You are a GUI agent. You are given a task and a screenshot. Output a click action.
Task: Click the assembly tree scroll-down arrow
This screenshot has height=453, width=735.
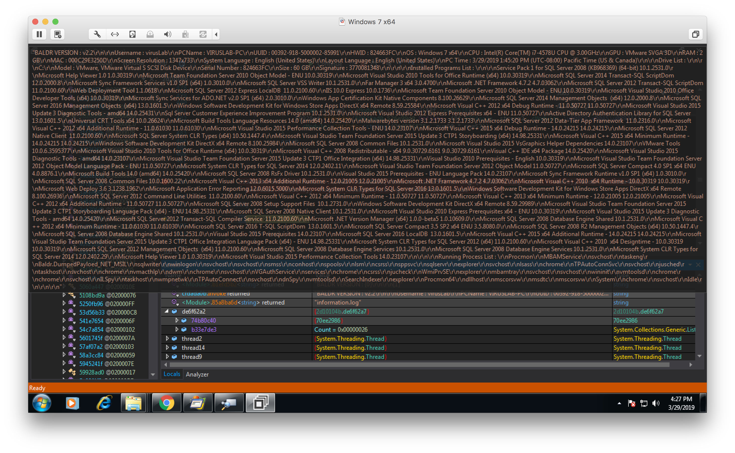coord(153,374)
